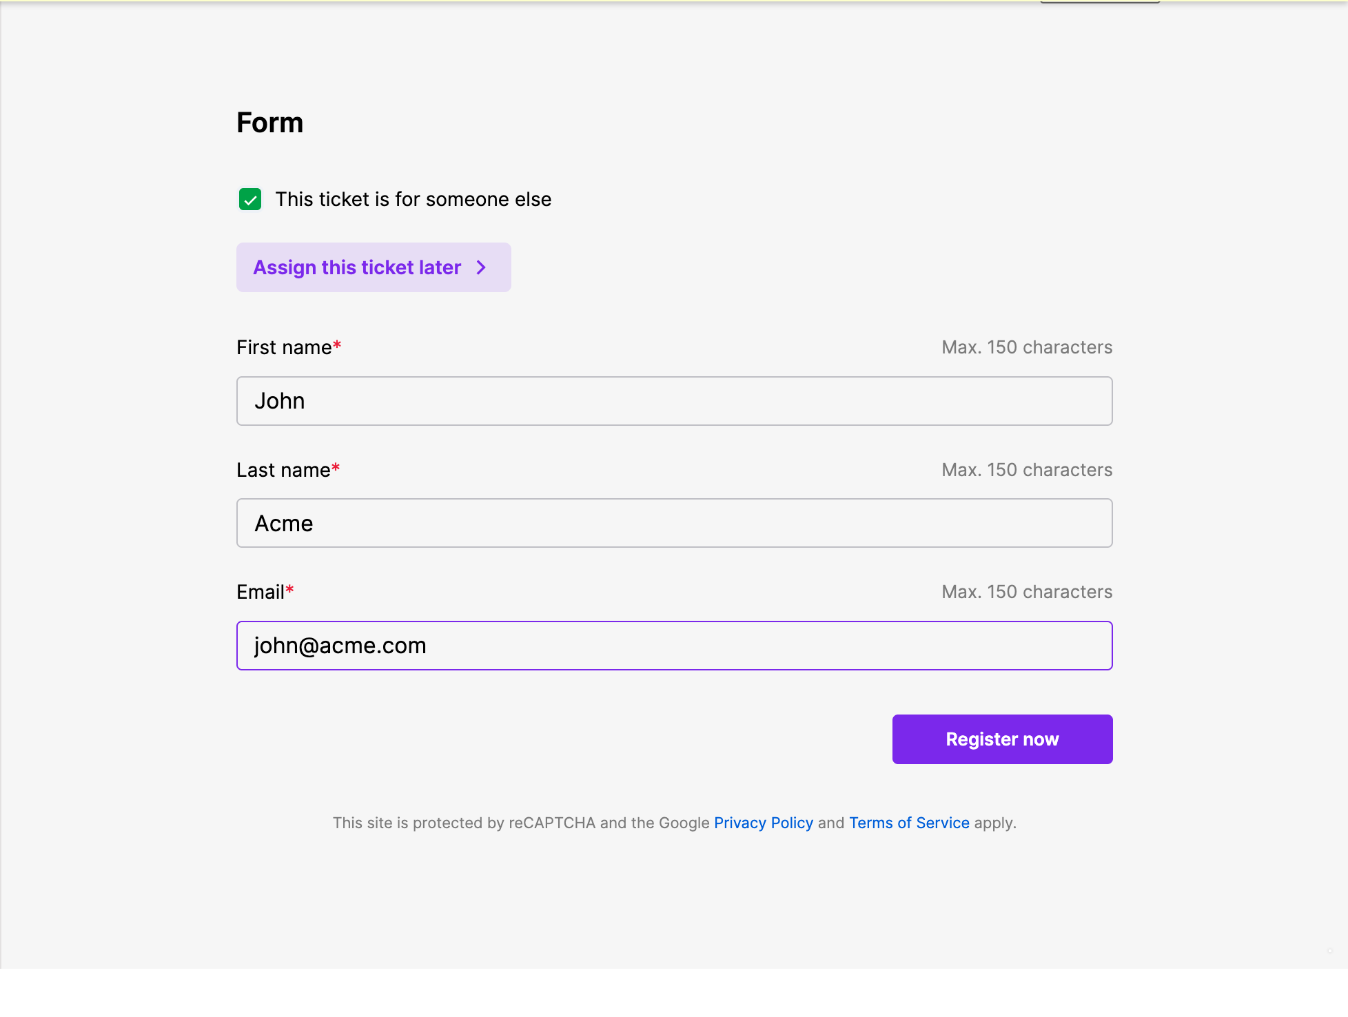Click the Last name field label
The width and height of the screenshot is (1348, 1017).
pyautogui.click(x=283, y=470)
